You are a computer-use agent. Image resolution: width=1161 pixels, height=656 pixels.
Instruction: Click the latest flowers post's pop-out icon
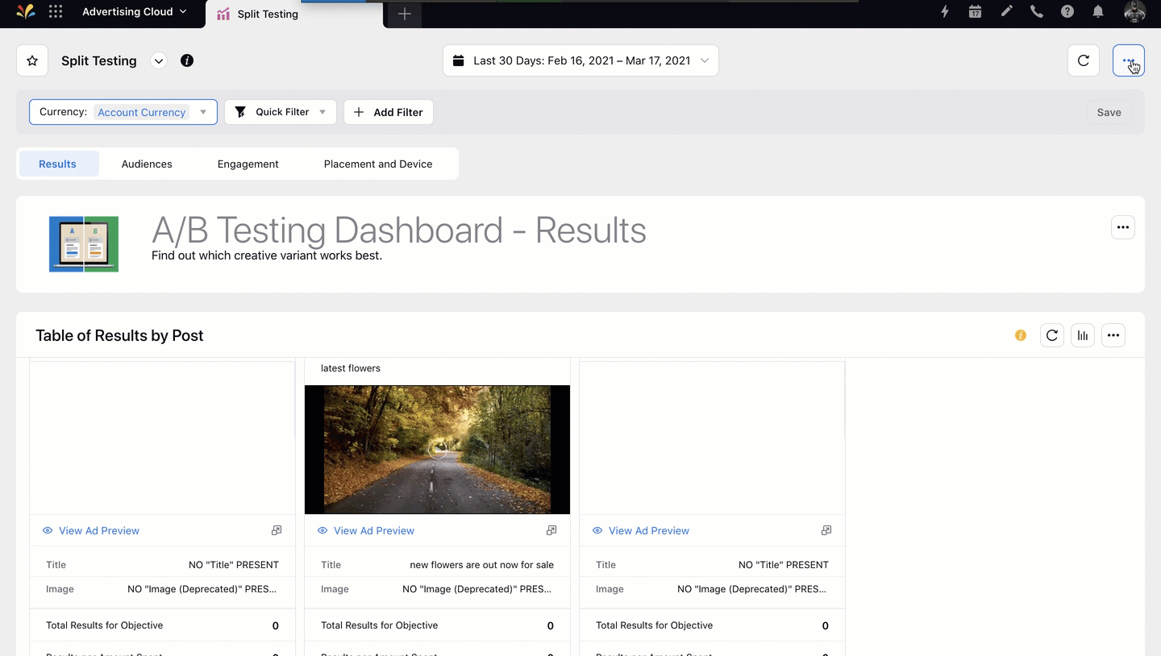(551, 530)
